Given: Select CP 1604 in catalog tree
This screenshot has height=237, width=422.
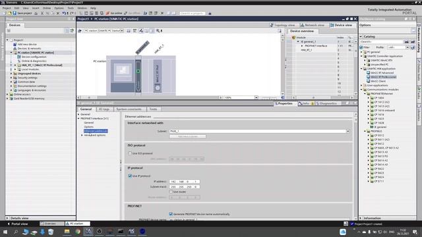Looking at the screenshot, I should [x=379, y=98].
